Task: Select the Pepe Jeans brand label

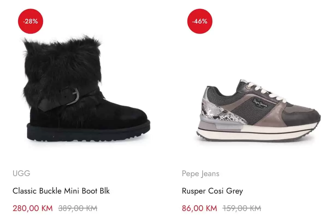Action: pos(200,173)
